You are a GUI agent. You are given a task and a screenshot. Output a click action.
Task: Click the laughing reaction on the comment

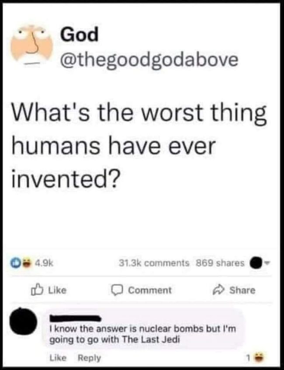pos(260,359)
